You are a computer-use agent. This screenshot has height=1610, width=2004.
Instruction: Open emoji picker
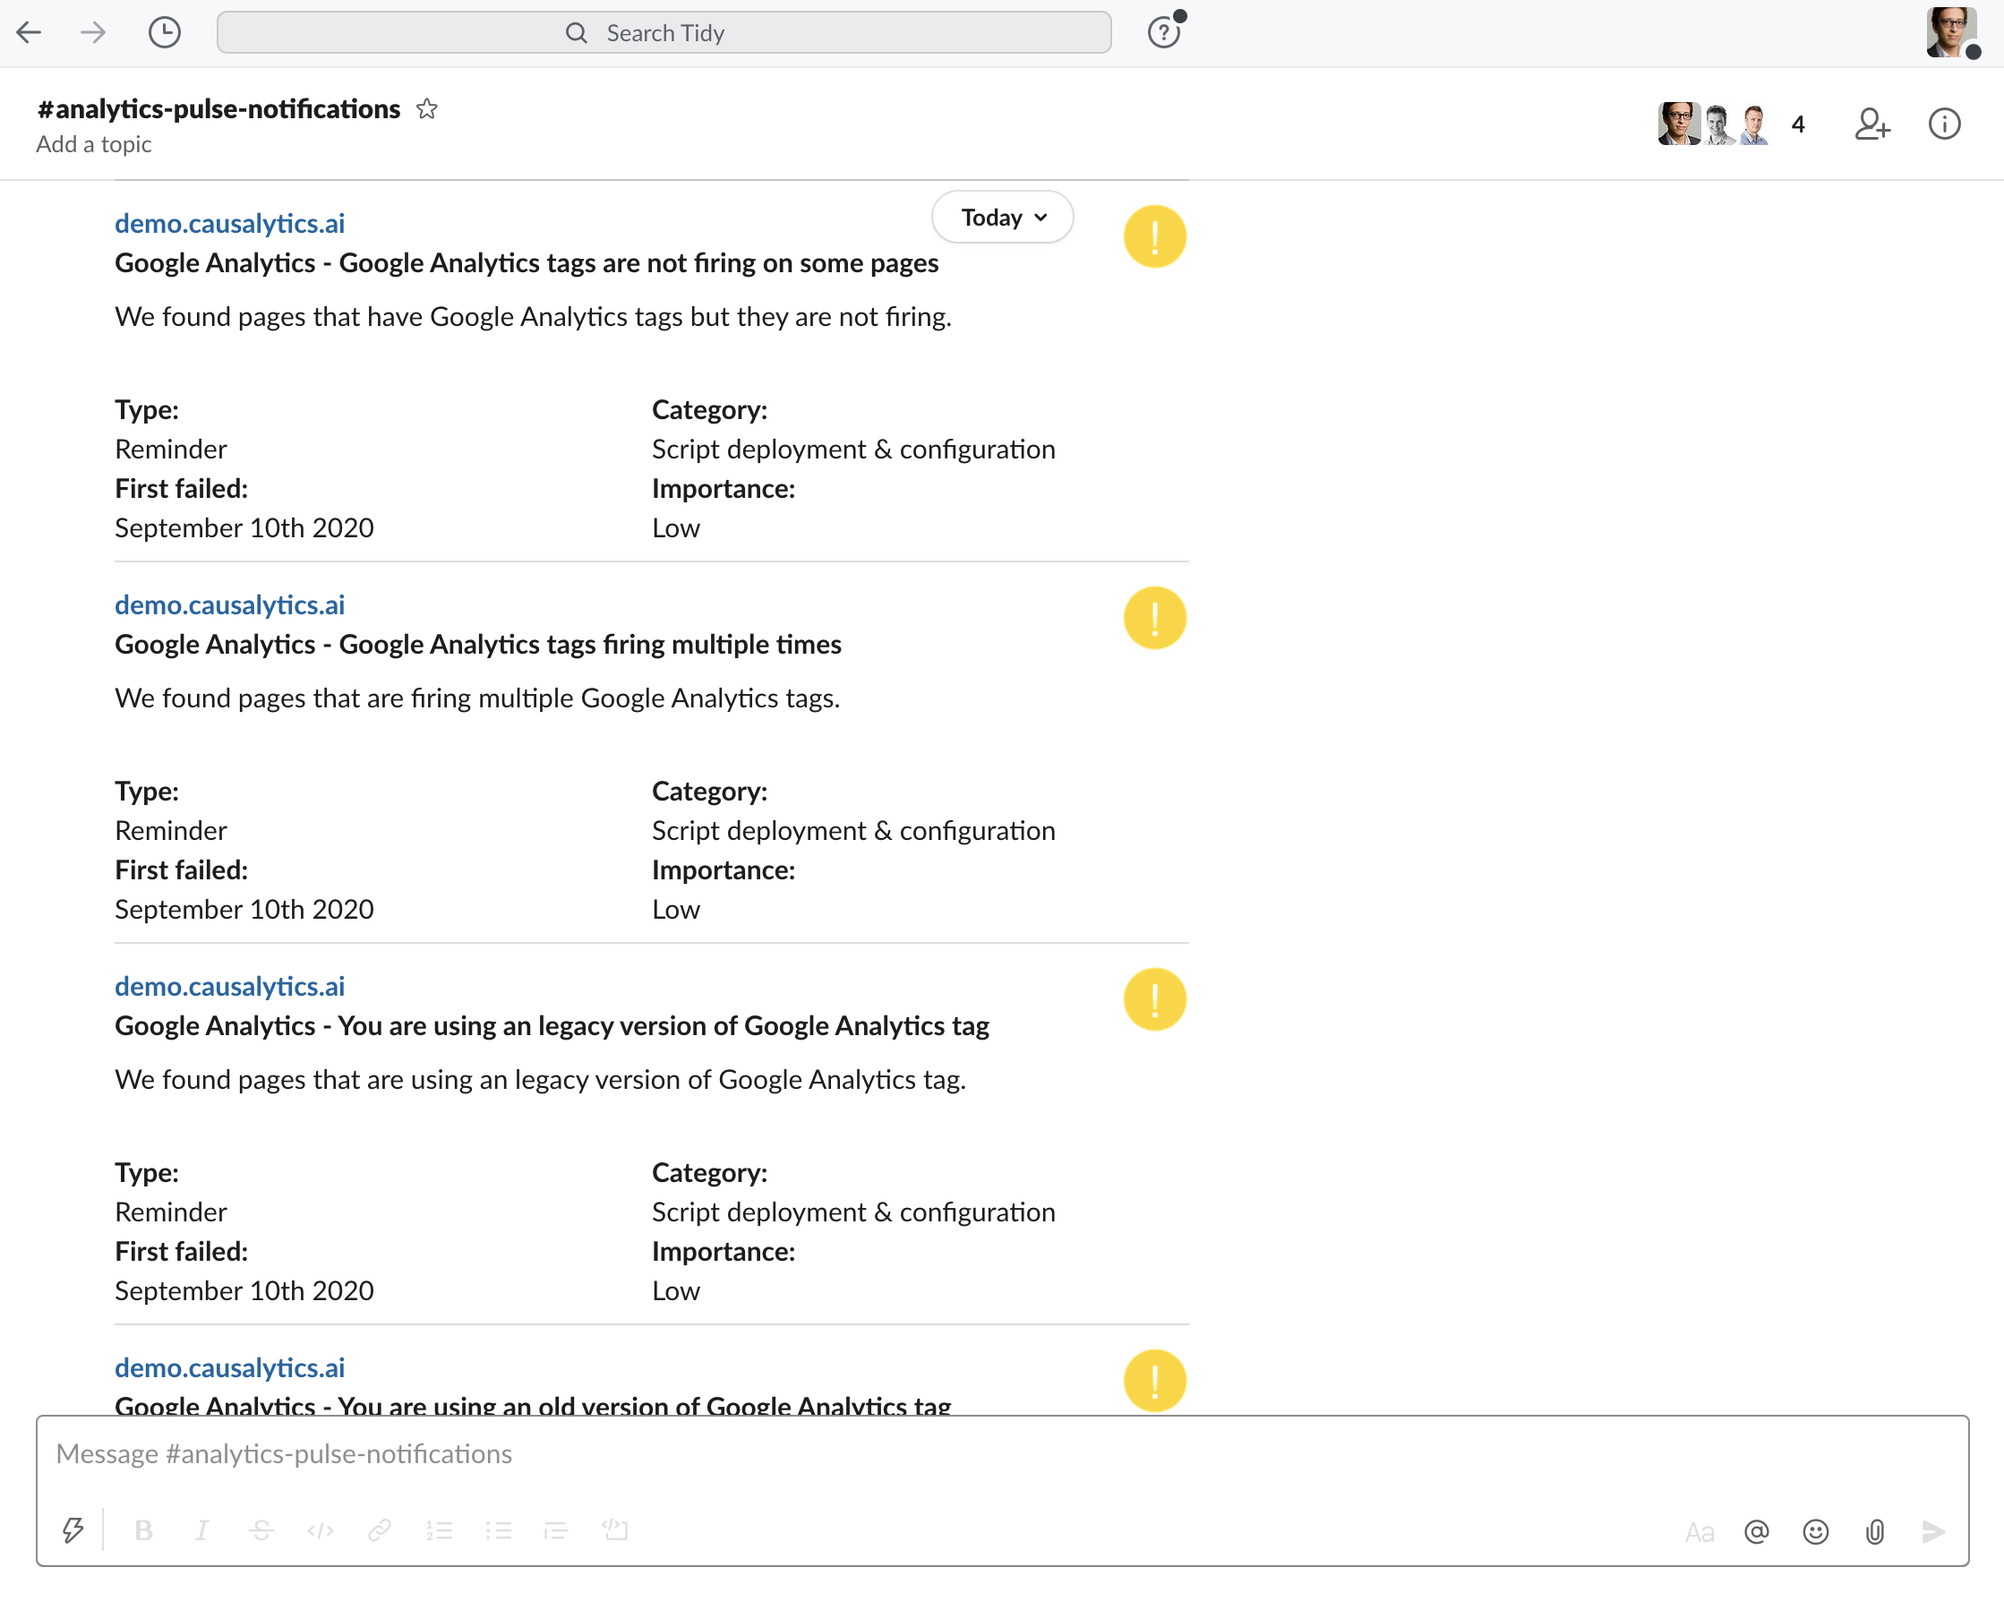(x=1815, y=1532)
